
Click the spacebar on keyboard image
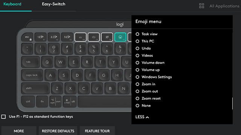click(x=105, y=102)
